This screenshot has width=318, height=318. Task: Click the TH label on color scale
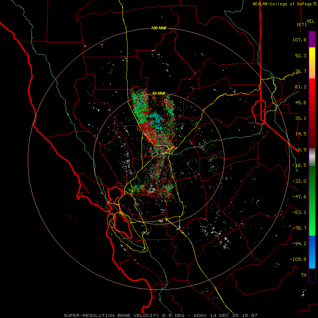(x=304, y=275)
